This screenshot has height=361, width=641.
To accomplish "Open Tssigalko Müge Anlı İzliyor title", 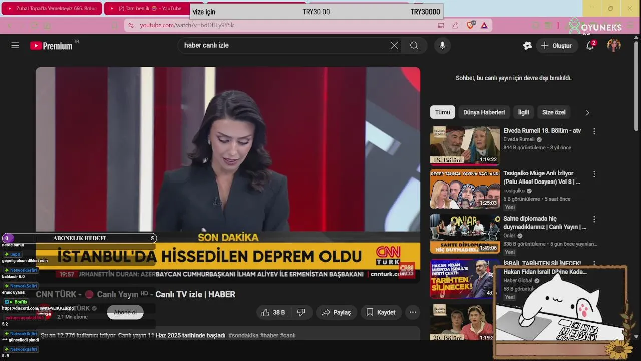I will 542,178.
